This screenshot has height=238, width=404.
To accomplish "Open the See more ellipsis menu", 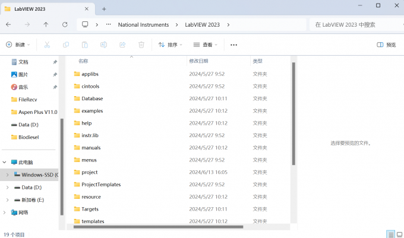I will click(x=233, y=45).
